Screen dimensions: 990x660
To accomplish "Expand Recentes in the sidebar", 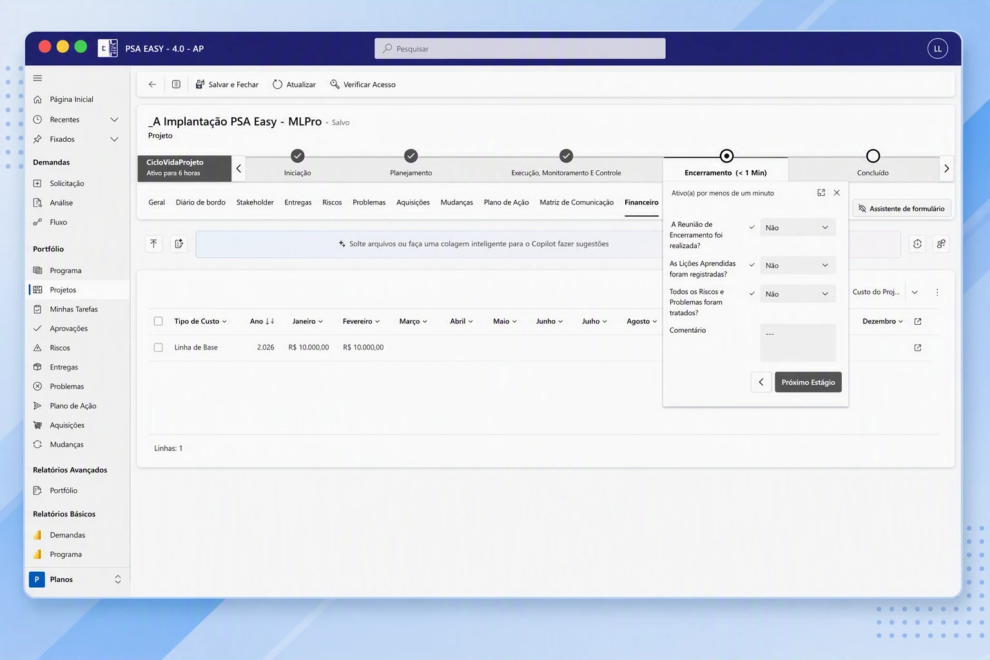I will point(114,119).
